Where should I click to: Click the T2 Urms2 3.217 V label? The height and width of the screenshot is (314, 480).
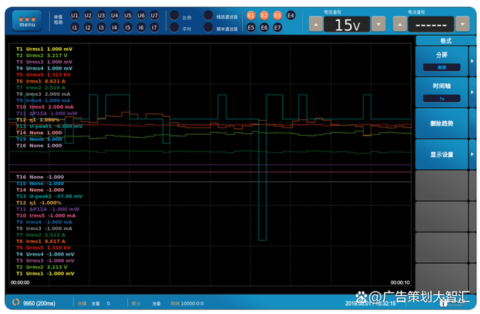42,55
